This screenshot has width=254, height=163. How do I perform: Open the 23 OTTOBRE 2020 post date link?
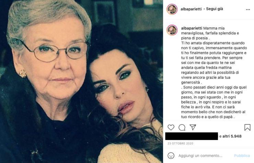tap(180, 143)
